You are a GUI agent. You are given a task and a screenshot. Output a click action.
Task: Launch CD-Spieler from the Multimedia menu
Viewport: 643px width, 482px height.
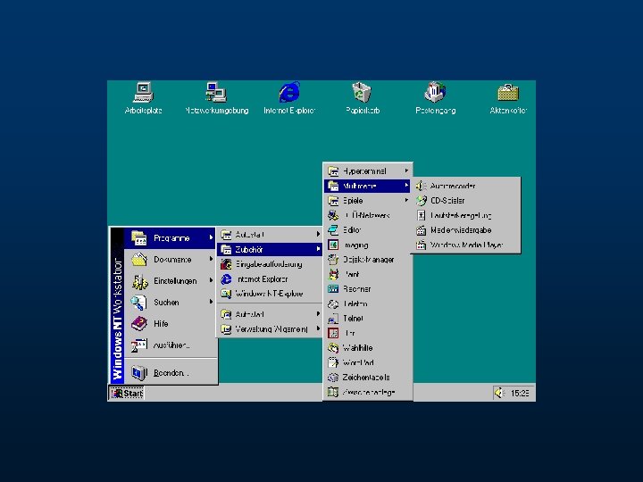pos(466,201)
